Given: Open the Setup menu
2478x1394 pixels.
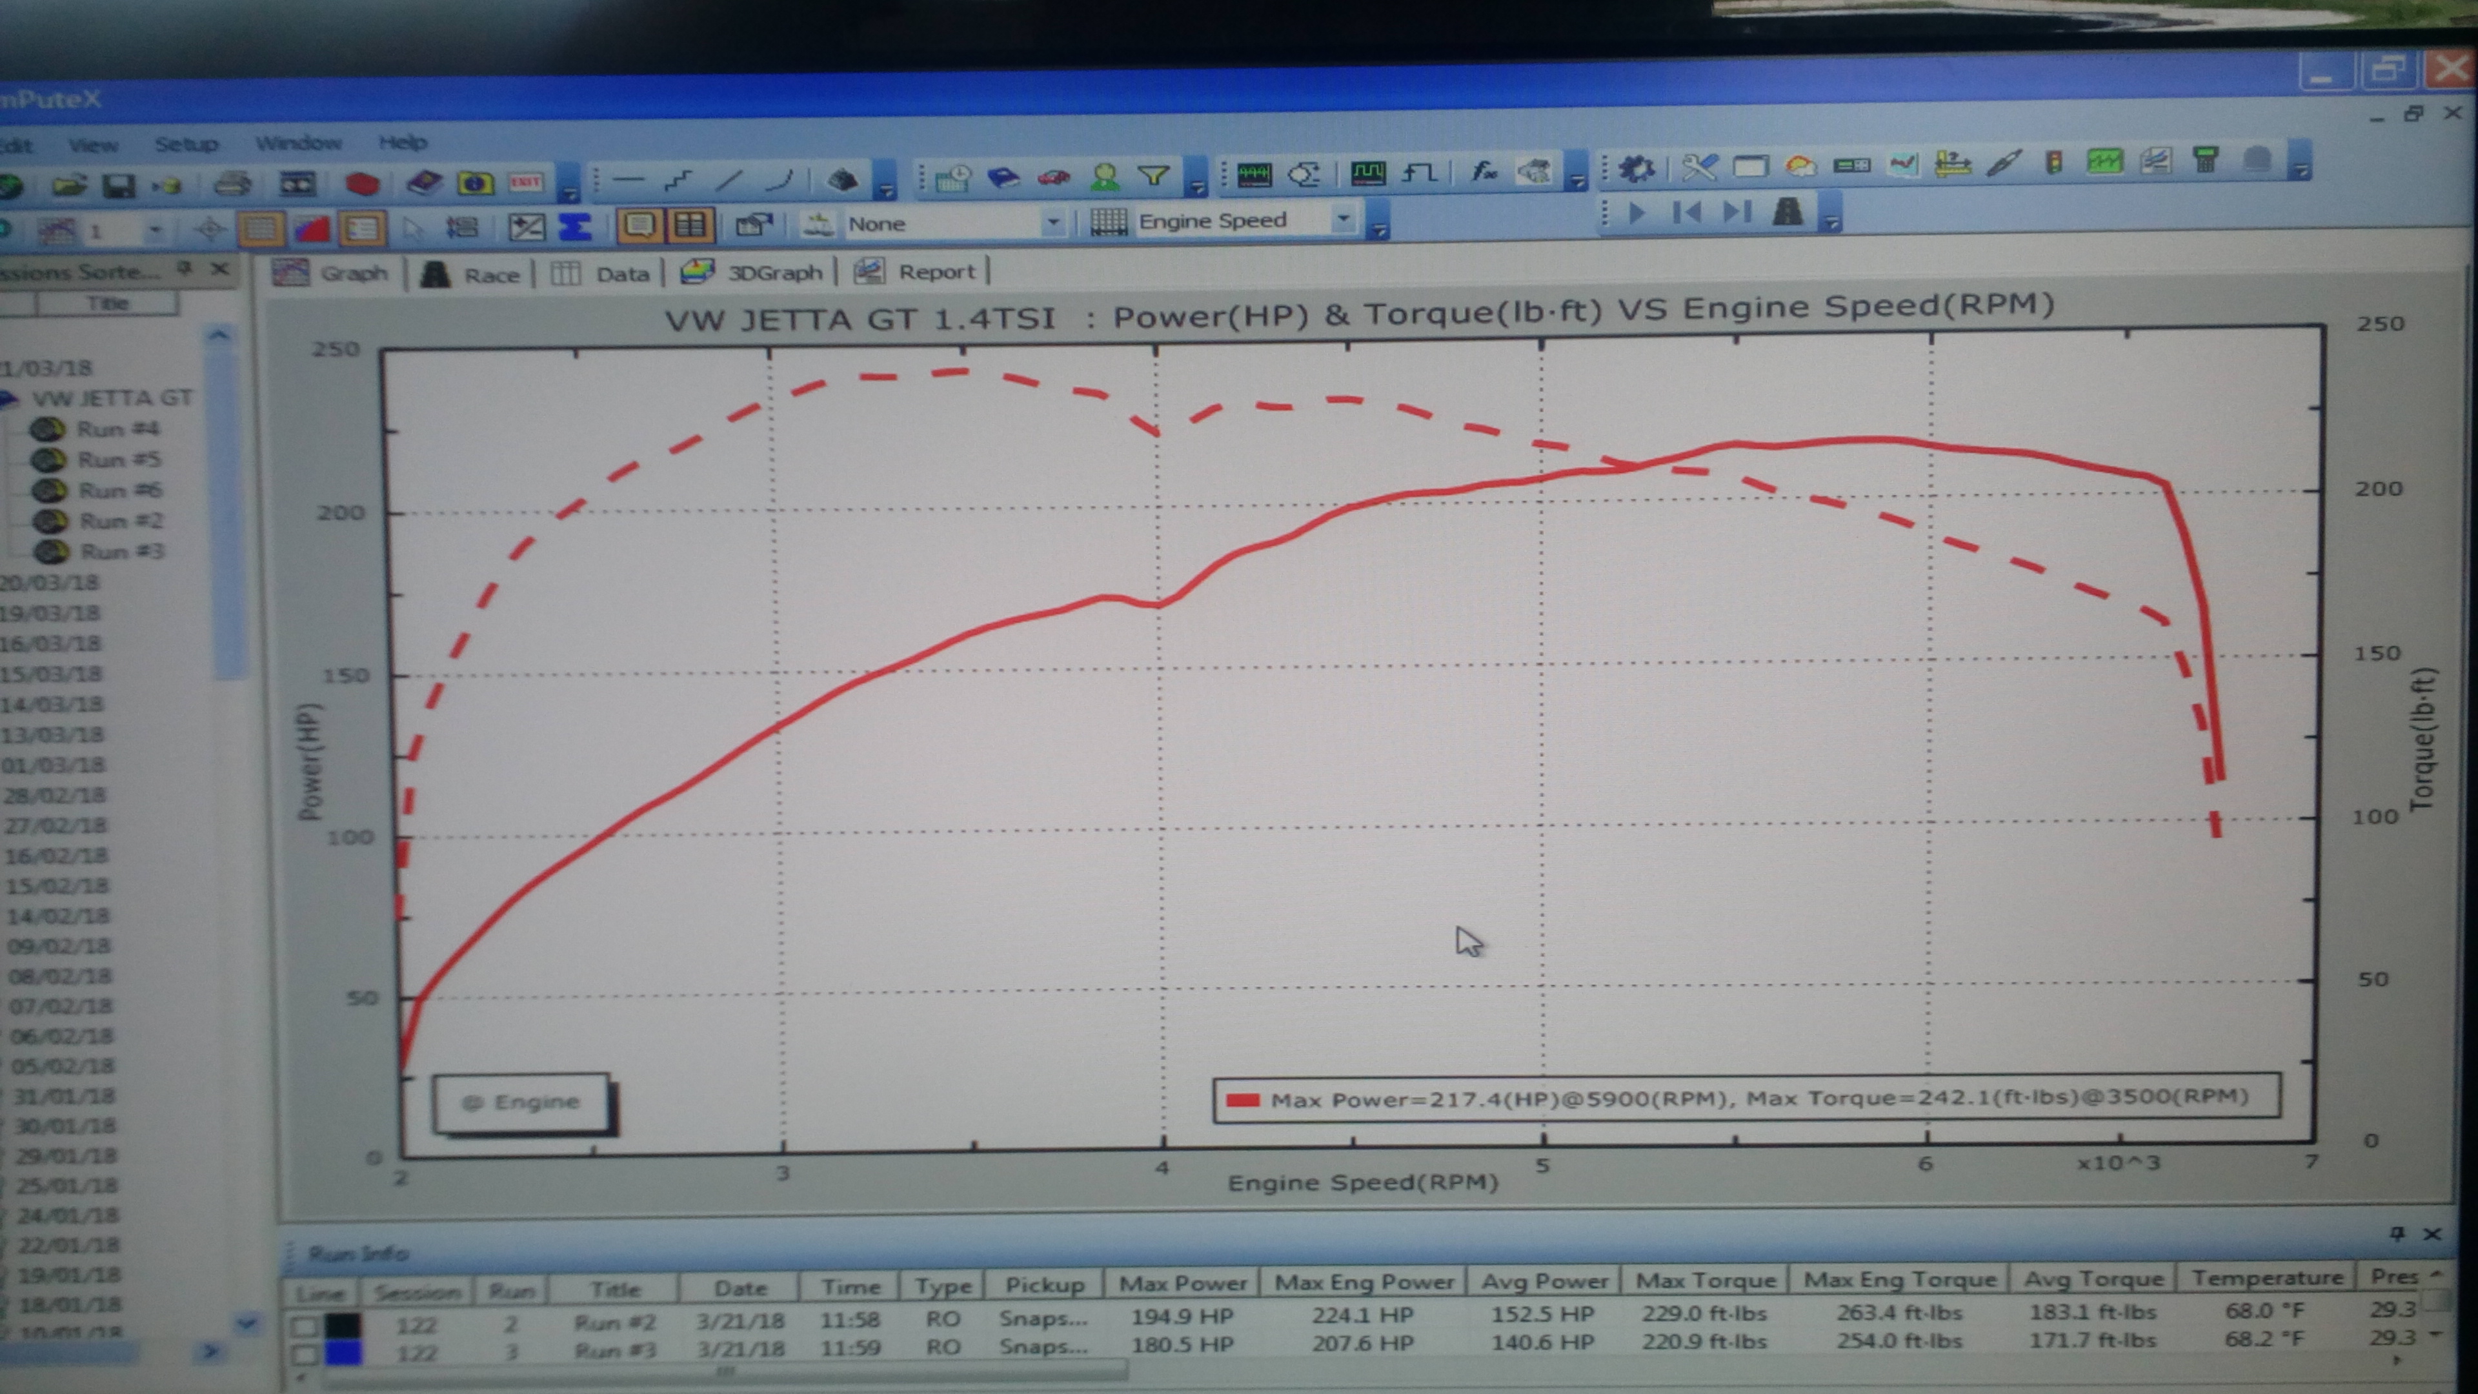Looking at the screenshot, I should click(186, 145).
